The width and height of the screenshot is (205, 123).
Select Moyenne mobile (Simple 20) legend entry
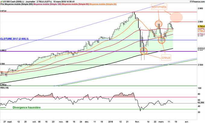point(103,4)
